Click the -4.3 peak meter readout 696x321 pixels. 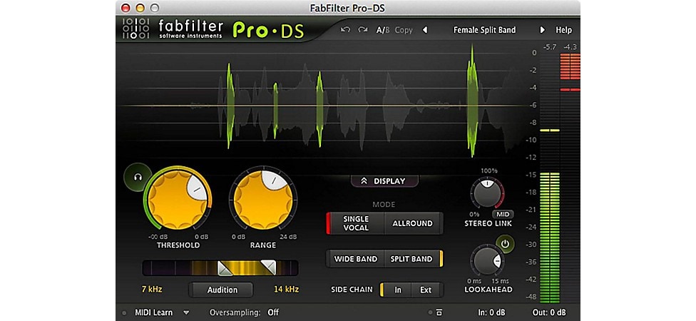570,46
